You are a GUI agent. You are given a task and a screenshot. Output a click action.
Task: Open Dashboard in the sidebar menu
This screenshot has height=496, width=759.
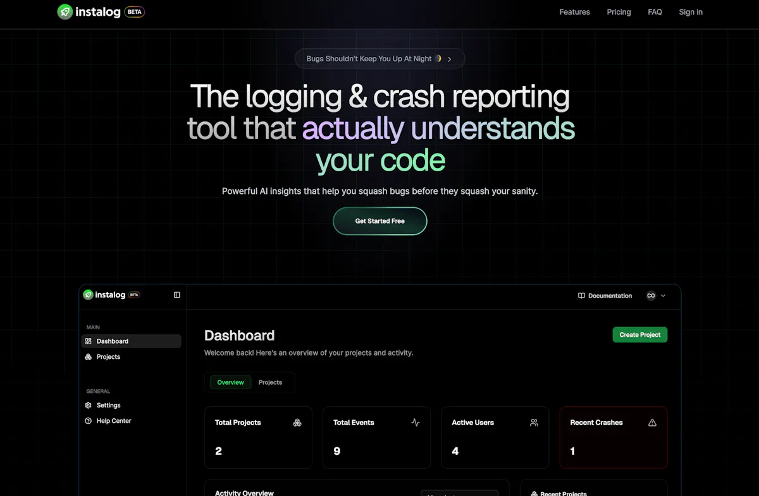click(132, 341)
